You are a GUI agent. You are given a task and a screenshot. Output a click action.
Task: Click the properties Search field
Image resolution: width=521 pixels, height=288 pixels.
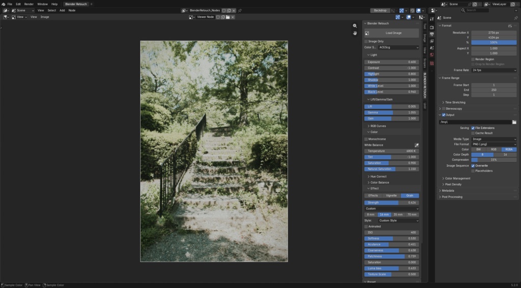pyautogui.click(x=475, y=11)
